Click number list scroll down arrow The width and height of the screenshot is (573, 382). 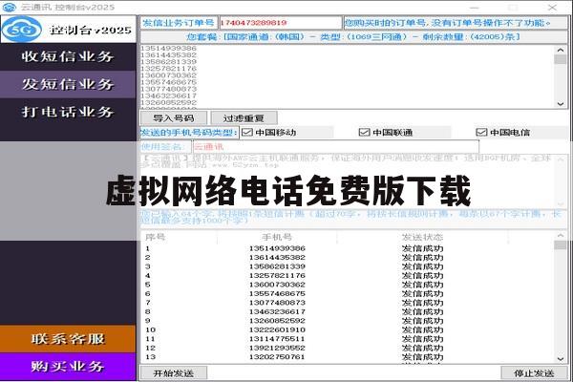tap(561, 104)
